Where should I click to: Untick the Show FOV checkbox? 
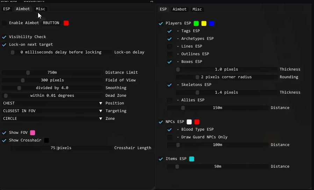pyautogui.click(x=4, y=133)
